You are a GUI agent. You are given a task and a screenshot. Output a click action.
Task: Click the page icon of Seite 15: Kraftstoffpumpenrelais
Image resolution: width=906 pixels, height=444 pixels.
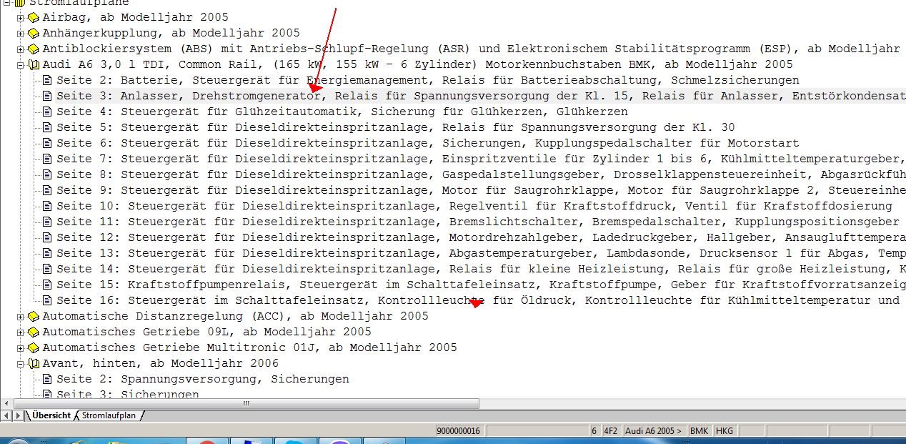click(47, 285)
